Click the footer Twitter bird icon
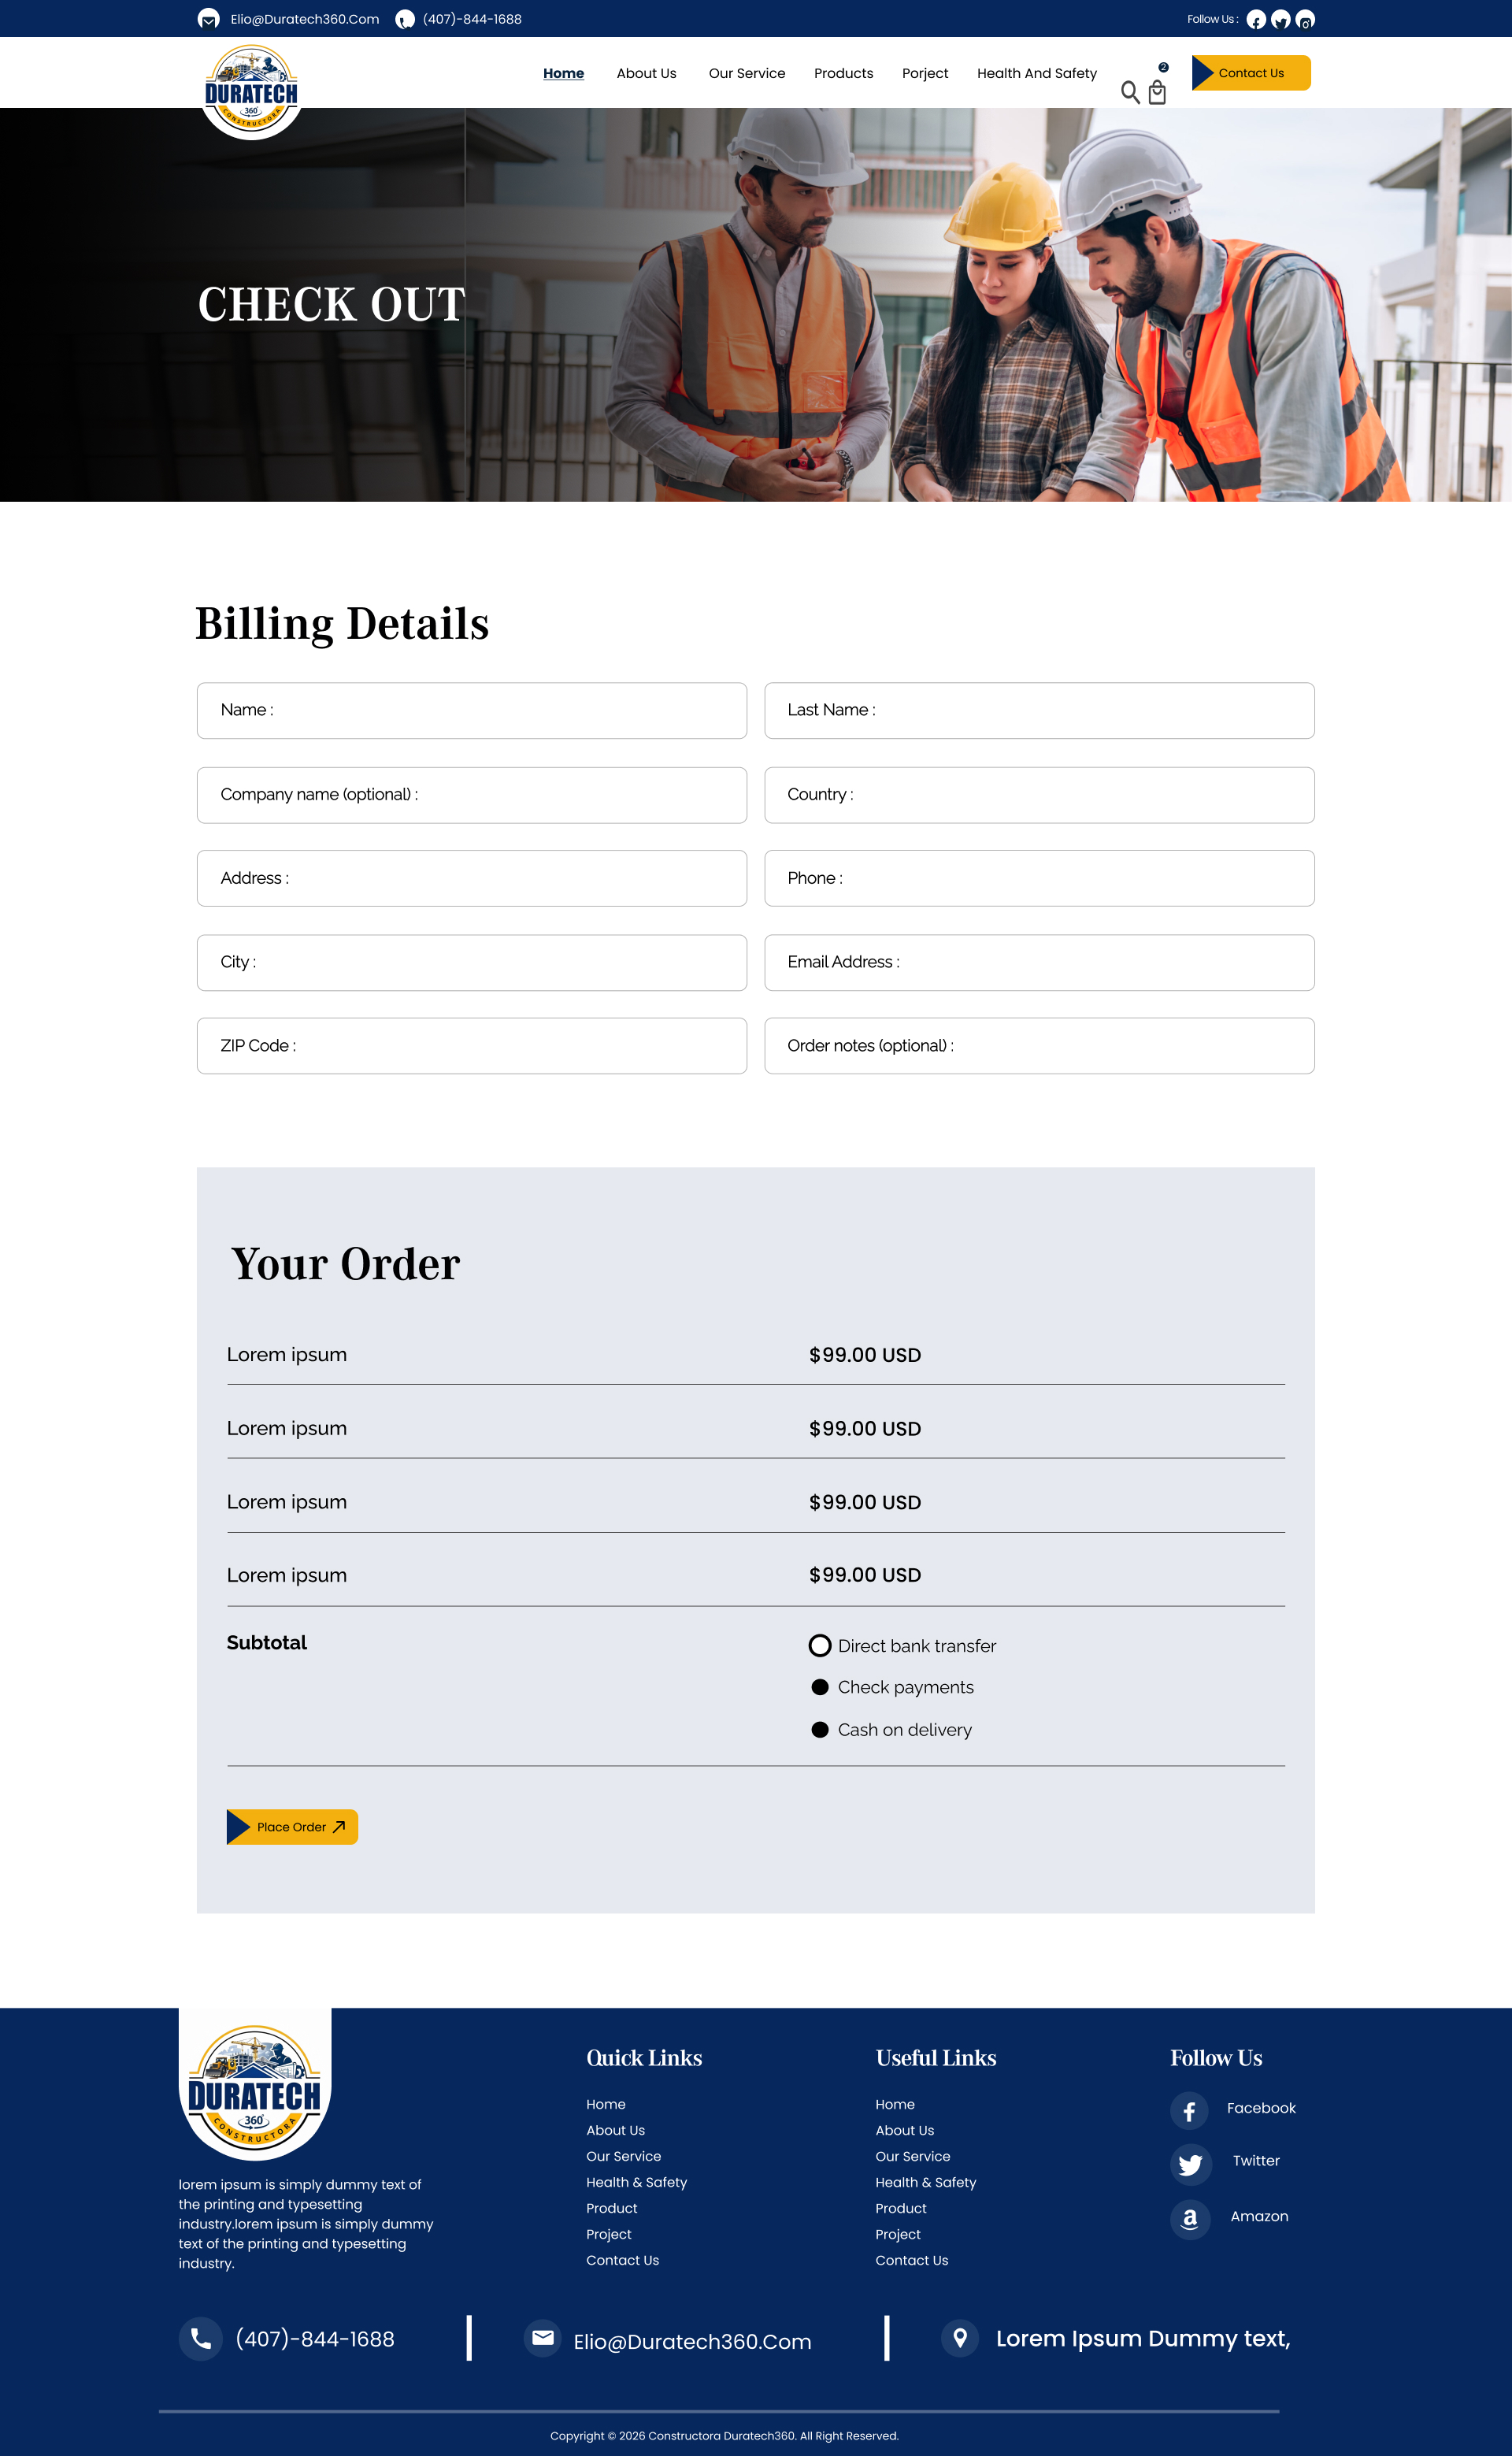Screen dimensions: 1512x2456 pyautogui.click(x=1190, y=2165)
